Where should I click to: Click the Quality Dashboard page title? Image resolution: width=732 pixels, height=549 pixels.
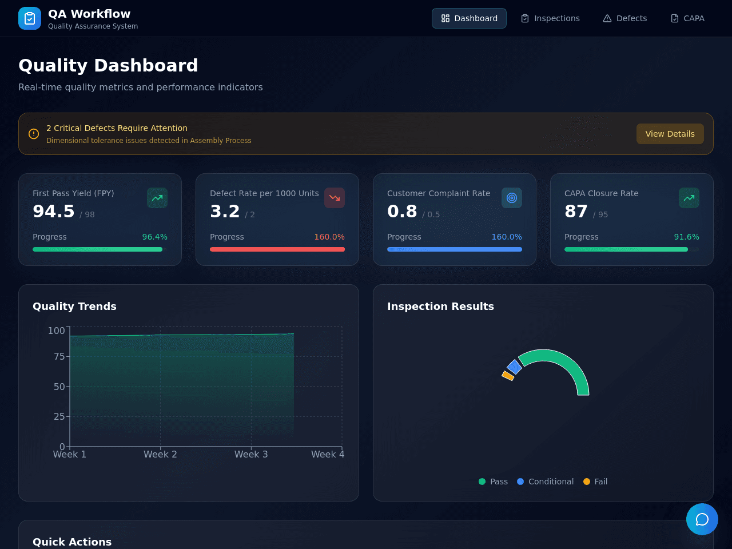(108, 65)
